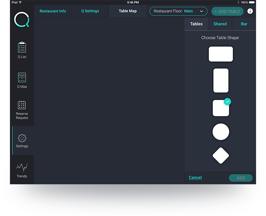Toggle the checked square table shape
The width and height of the screenshot is (266, 216).
coord(221,108)
